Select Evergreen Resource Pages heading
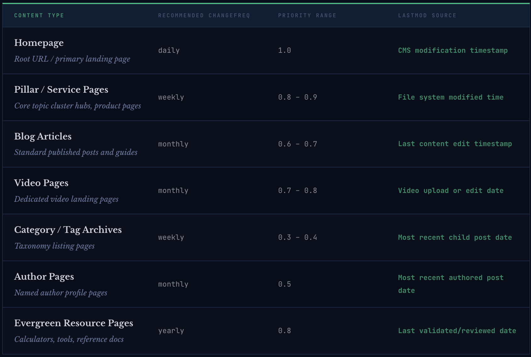 click(74, 323)
